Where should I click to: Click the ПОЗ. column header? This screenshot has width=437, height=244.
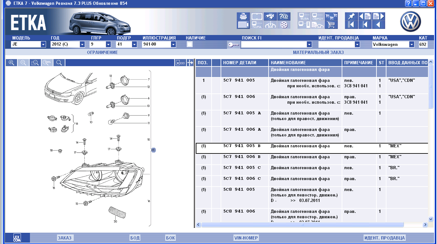204,63
